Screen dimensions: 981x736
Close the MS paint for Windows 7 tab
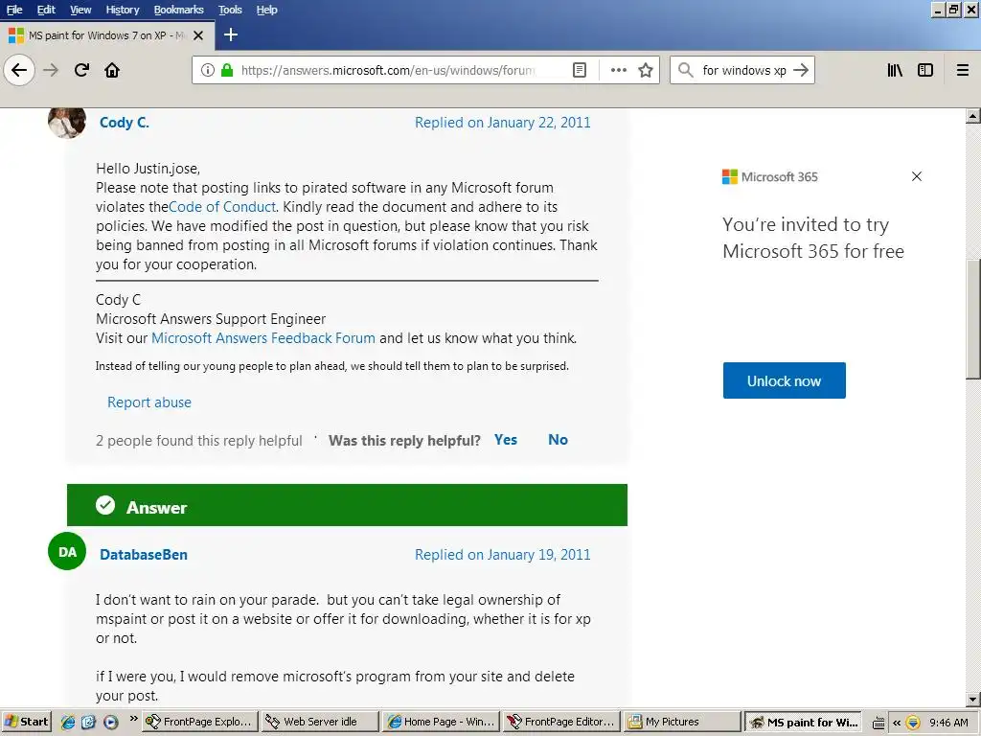click(198, 35)
